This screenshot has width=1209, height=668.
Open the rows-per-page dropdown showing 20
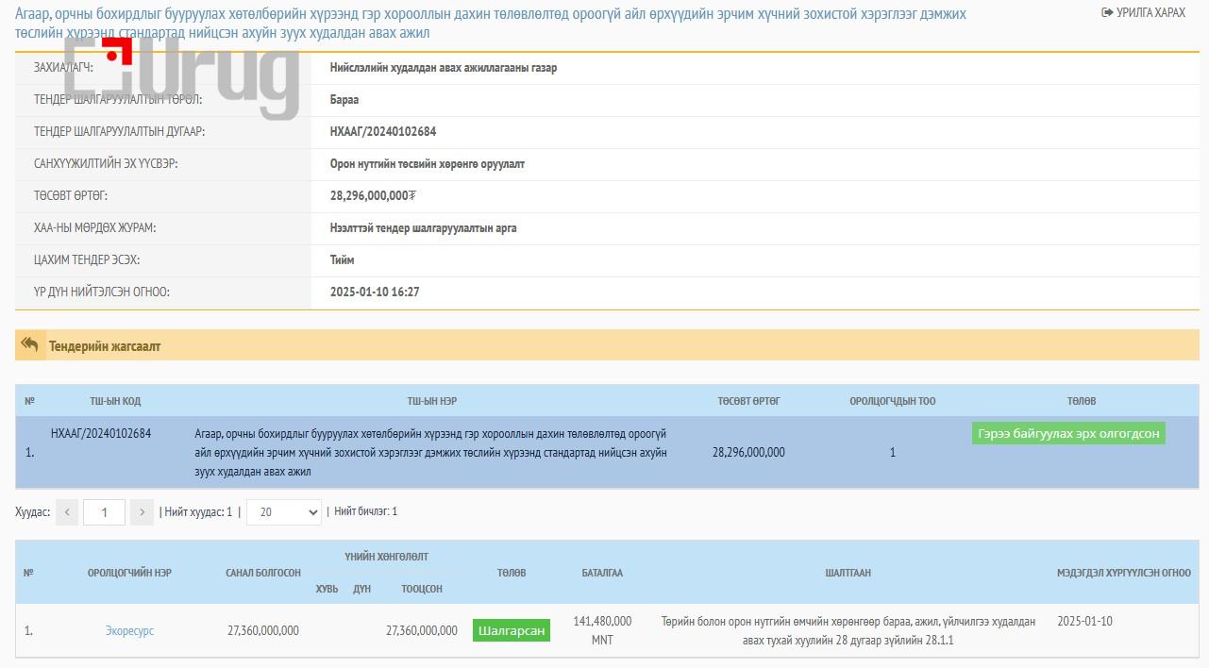pyautogui.click(x=283, y=512)
